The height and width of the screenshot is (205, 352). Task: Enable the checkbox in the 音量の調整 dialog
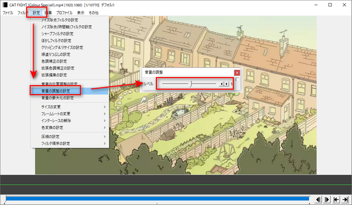pyautogui.click(x=237, y=80)
